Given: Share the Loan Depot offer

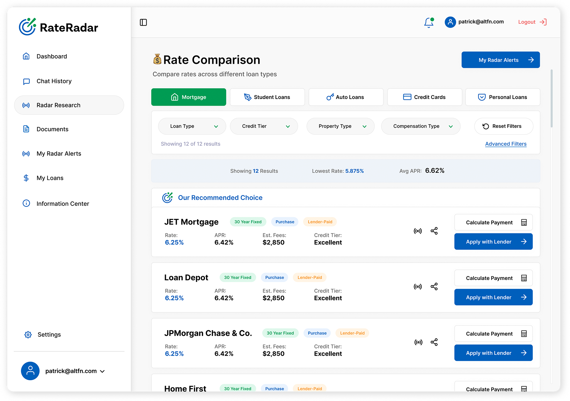Looking at the screenshot, I should click(x=434, y=286).
